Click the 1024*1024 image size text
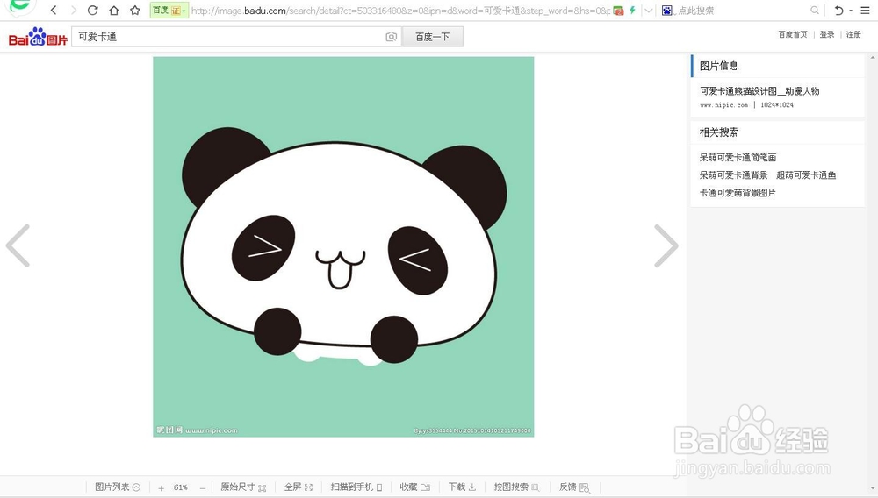878x498 pixels. pos(777,105)
